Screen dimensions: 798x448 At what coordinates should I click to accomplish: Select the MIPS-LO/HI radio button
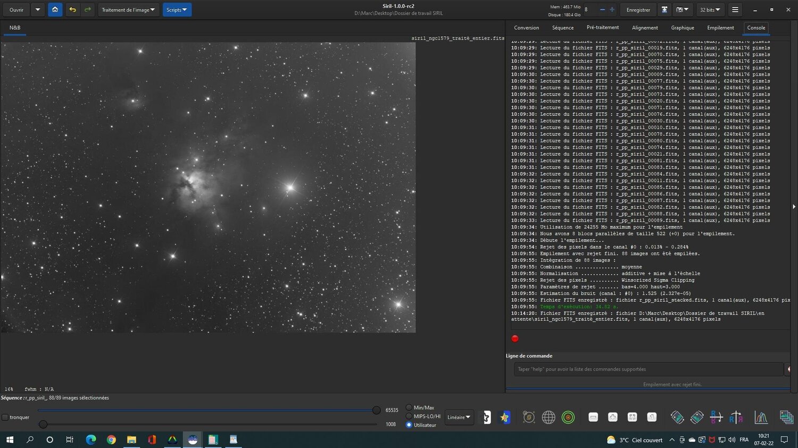409,416
